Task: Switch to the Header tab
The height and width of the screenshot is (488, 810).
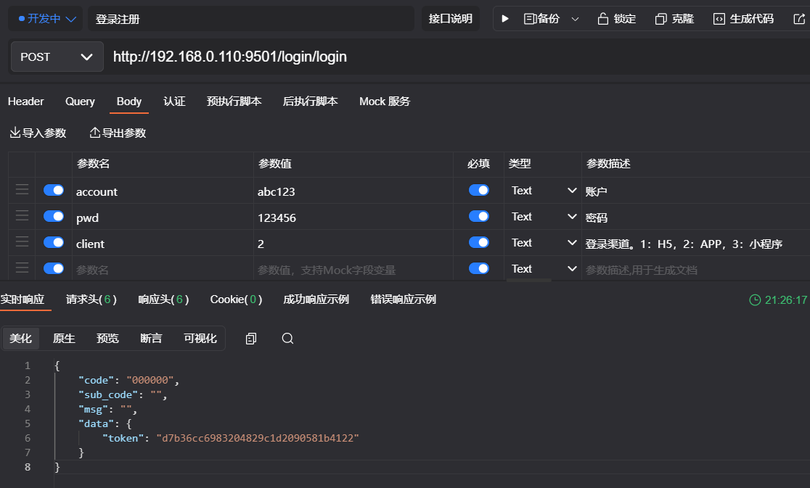Action: pos(26,102)
